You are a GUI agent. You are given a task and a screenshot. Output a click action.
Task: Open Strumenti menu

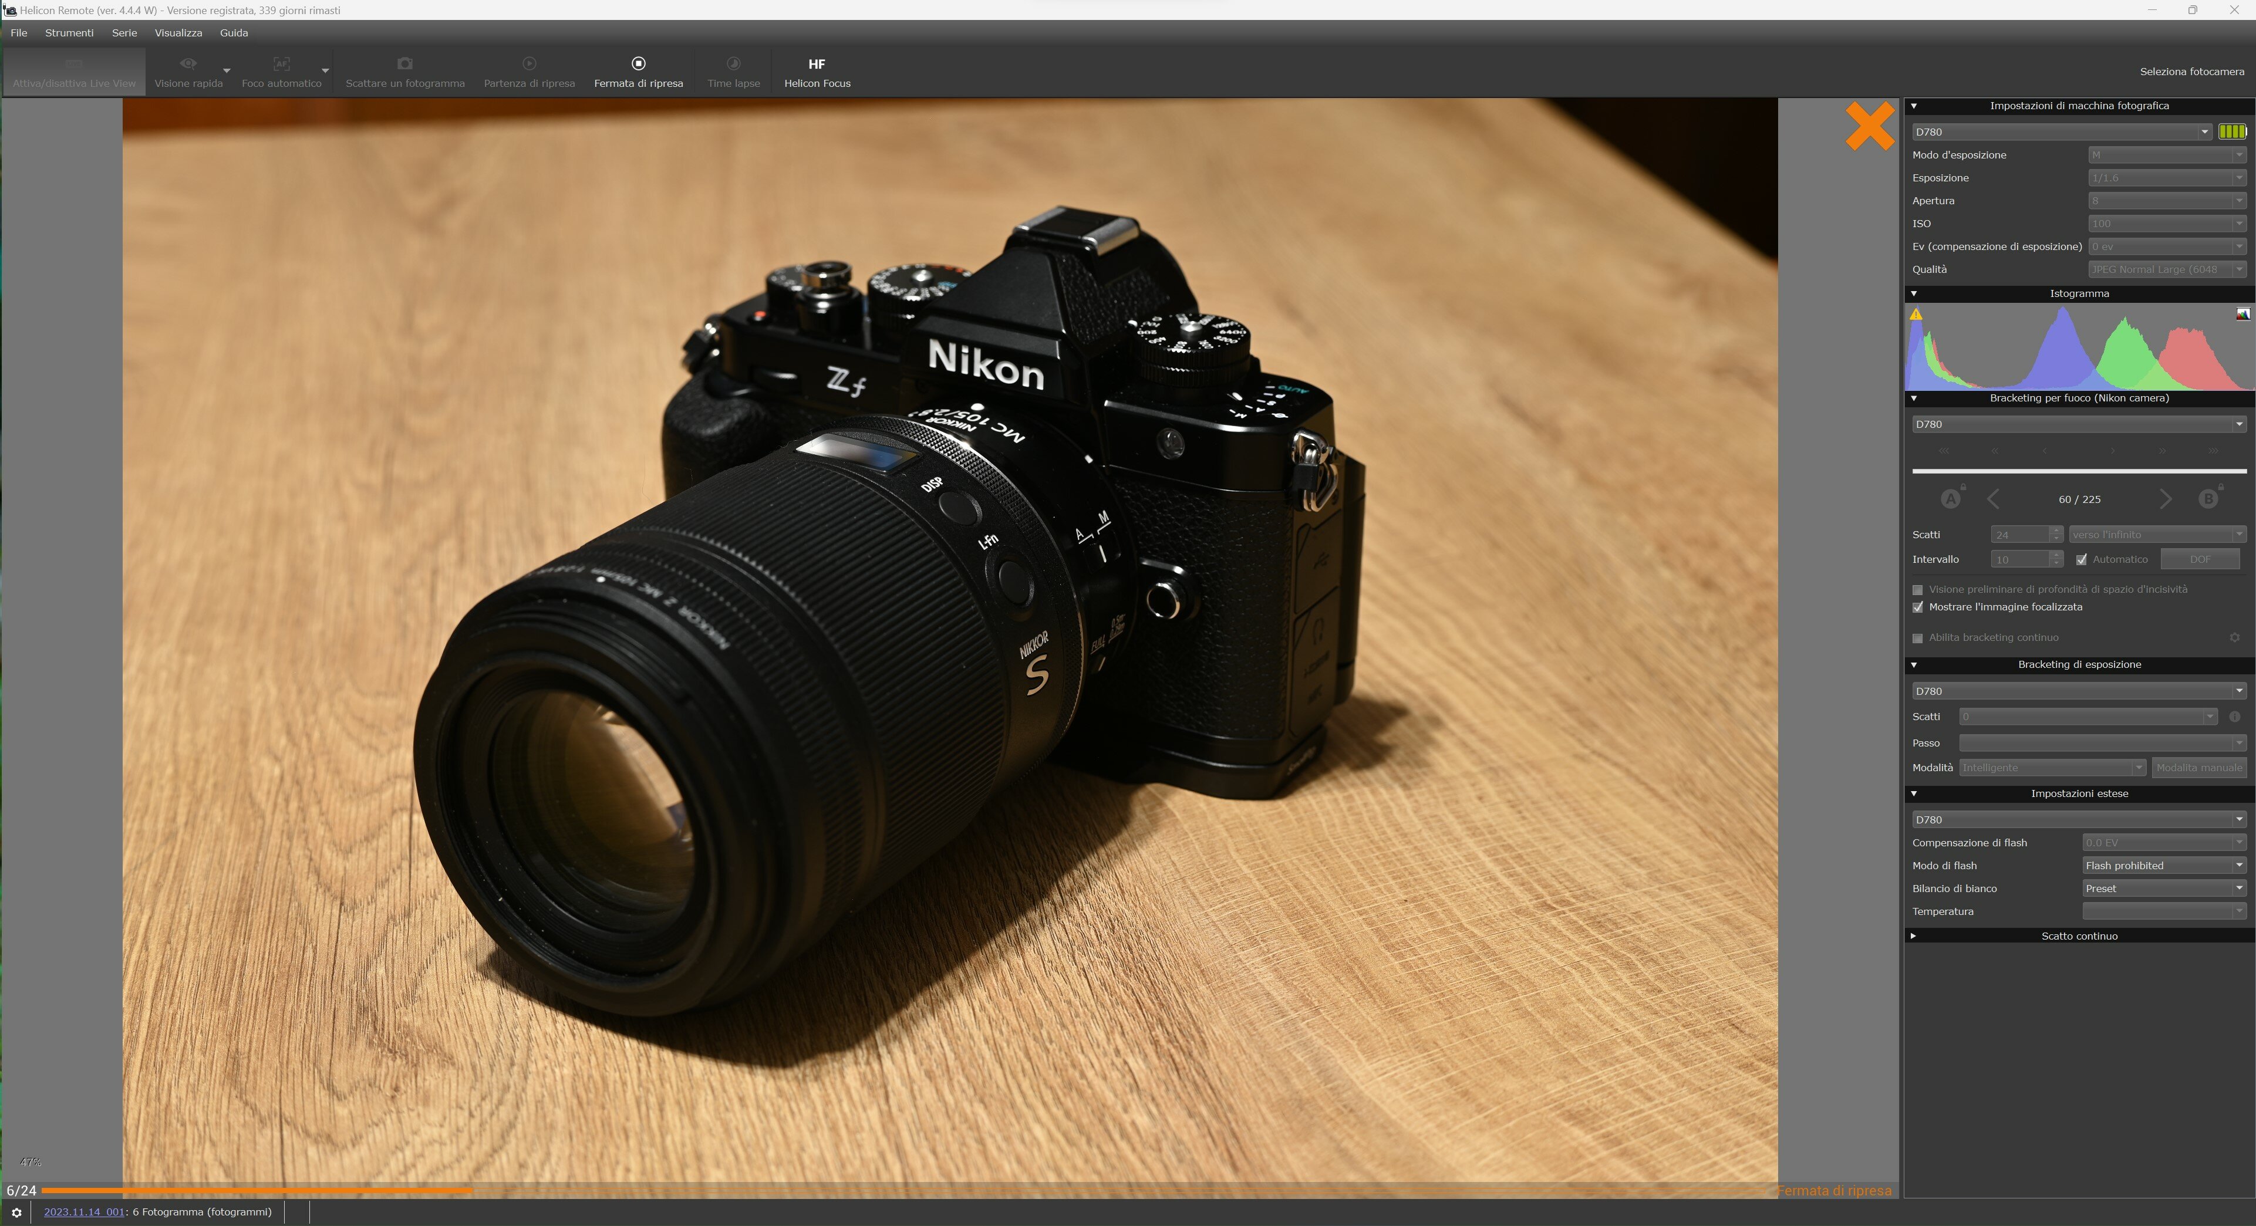(69, 32)
